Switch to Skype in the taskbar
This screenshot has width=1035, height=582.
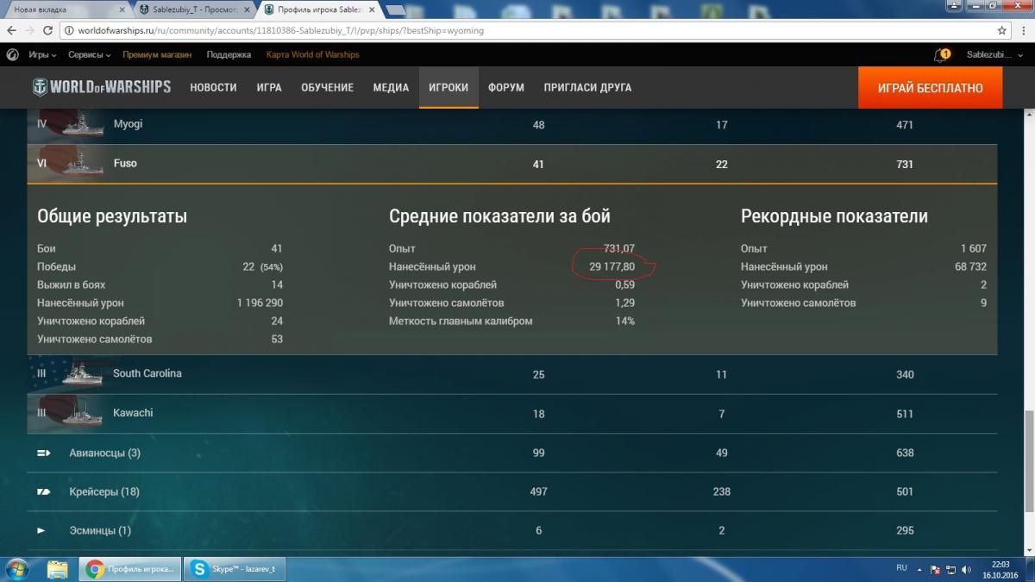coord(236,569)
